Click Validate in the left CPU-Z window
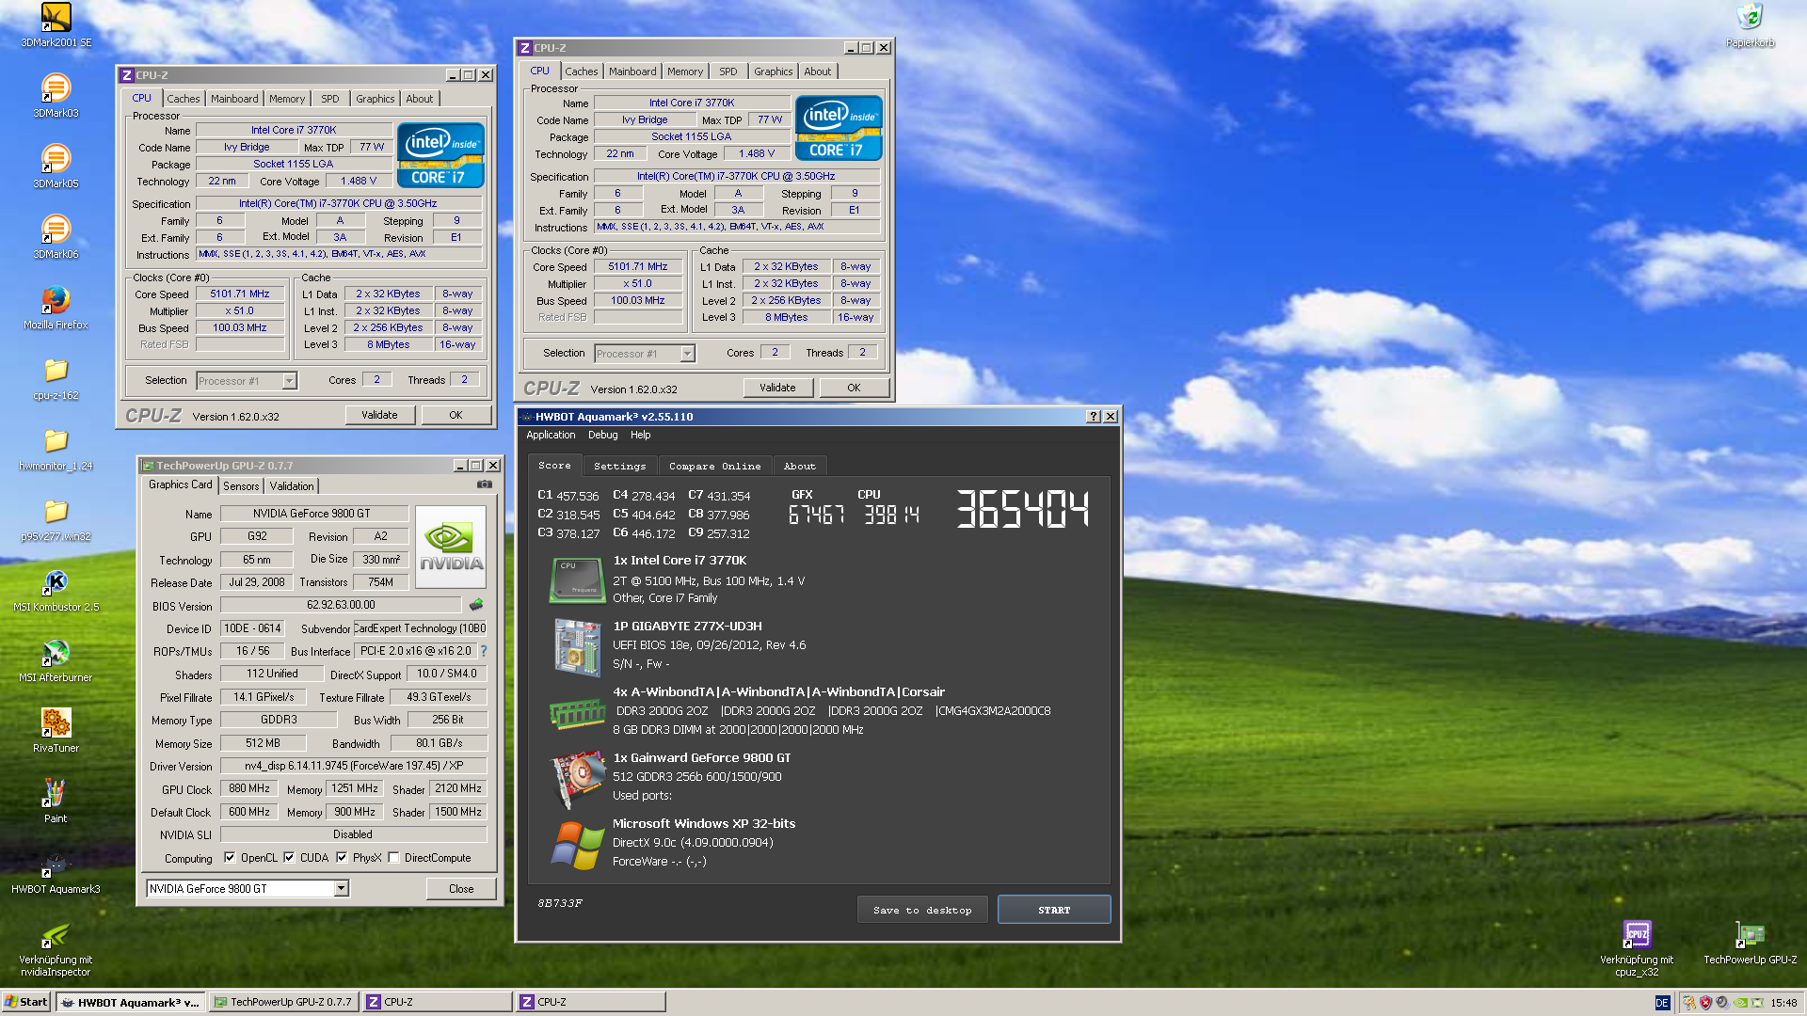Image resolution: width=1807 pixels, height=1016 pixels. 379,415
